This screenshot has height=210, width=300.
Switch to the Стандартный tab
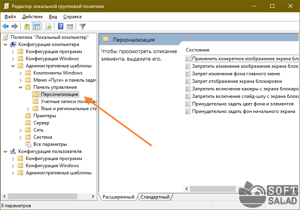(x=155, y=197)
